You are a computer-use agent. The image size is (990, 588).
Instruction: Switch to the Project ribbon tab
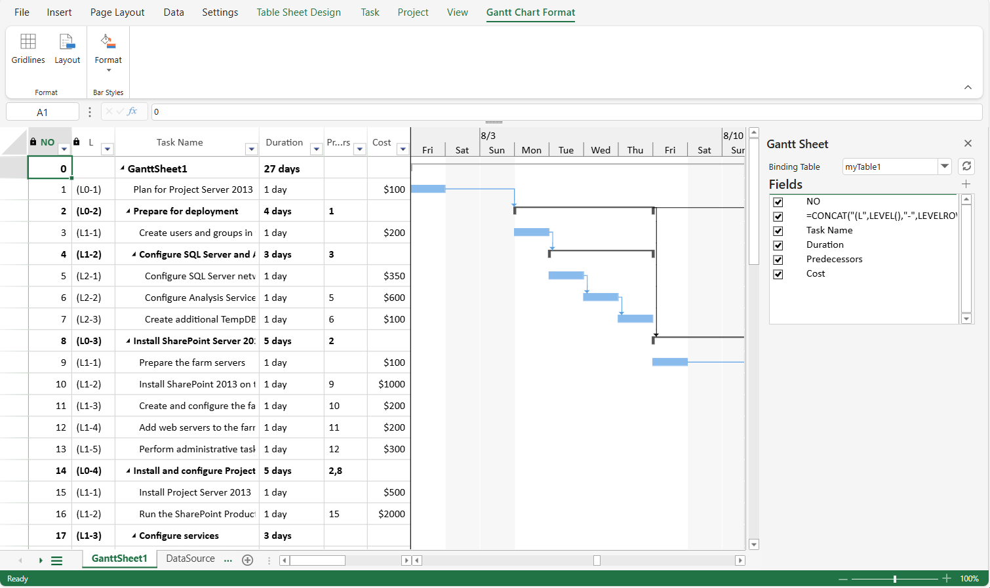pos(413,12)
